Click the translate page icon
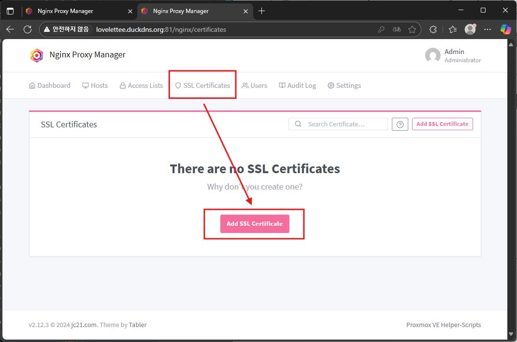Screen dimensions: 517x342 [x=397, y=29]
